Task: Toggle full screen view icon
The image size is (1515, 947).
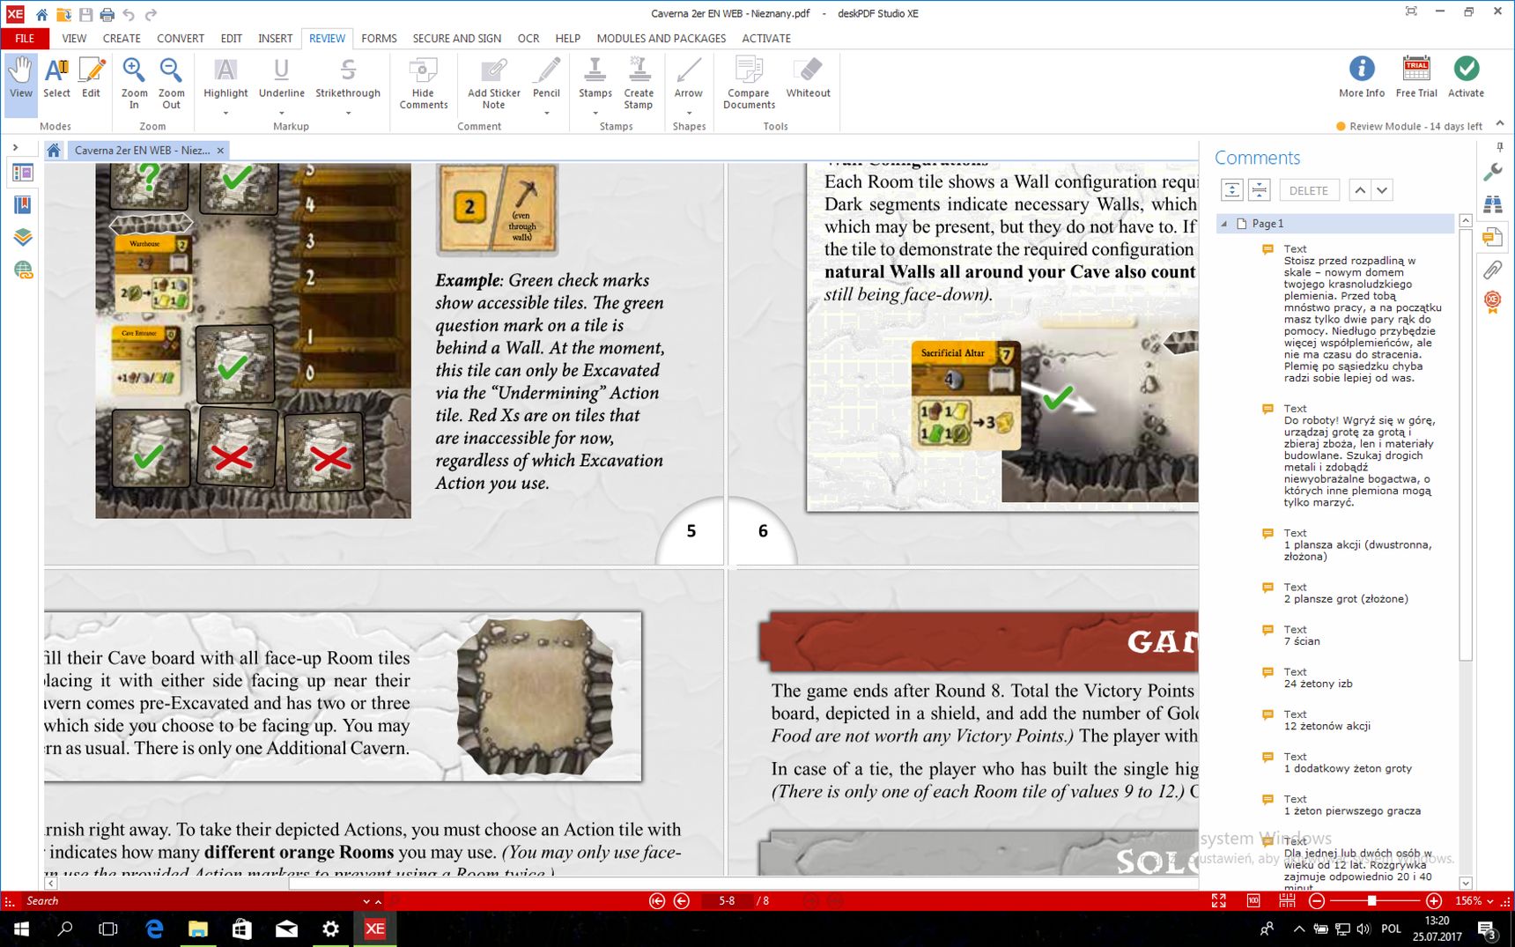Action: click(x=1219, y=901)
